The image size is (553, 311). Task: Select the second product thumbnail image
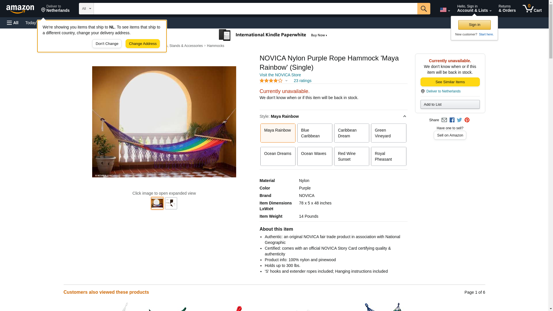171,203
